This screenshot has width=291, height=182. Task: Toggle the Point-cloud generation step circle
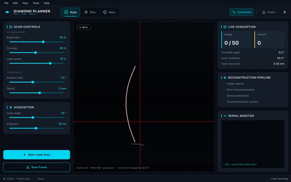click(x=223, y=90)
